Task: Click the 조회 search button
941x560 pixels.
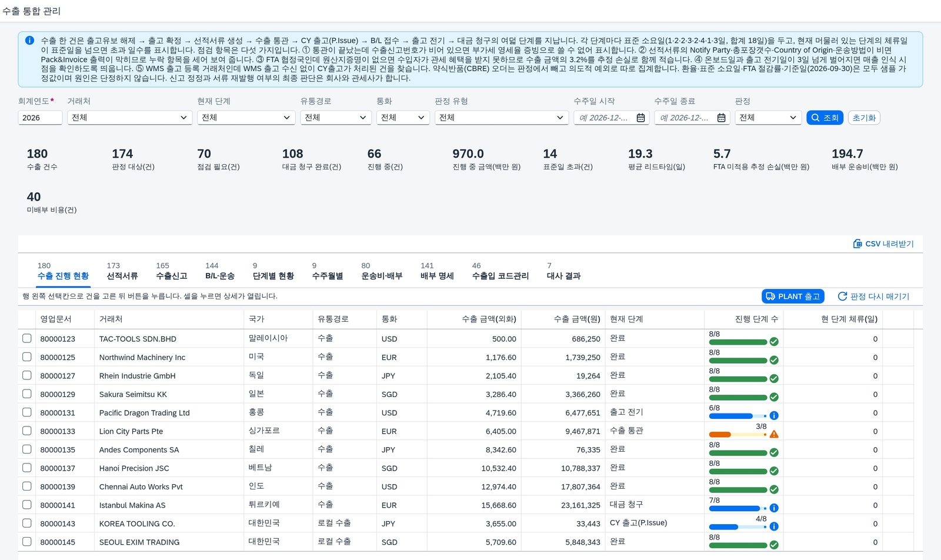Action: pyautogui.click(x=825, y=118)
